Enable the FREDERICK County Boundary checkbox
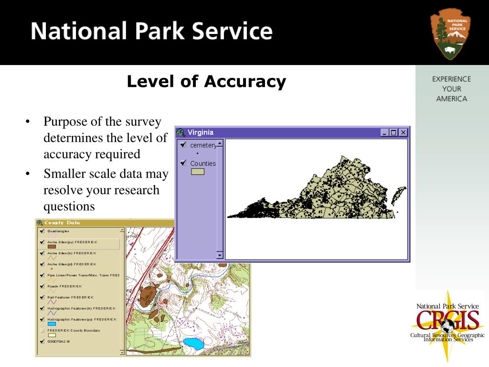Image resolution: width=489 pixels, height=367 pixels. (x=42, y=331)
